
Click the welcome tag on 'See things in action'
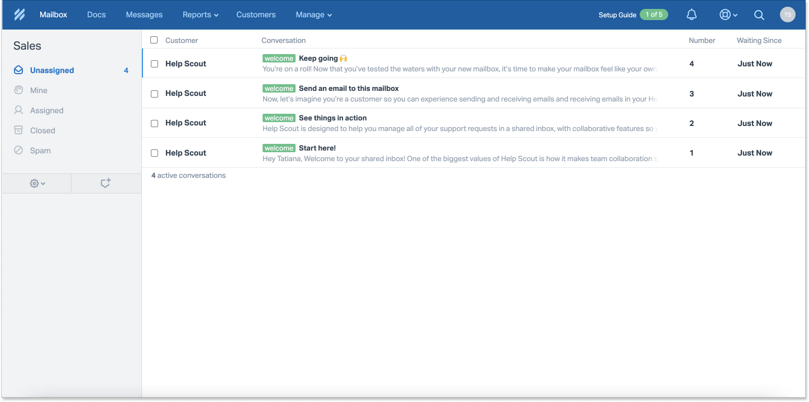(279, 118)
